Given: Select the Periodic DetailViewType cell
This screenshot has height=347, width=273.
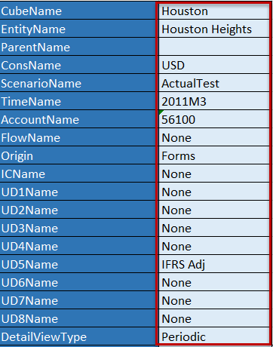Looking at the screenshot, I should (214, 336).
